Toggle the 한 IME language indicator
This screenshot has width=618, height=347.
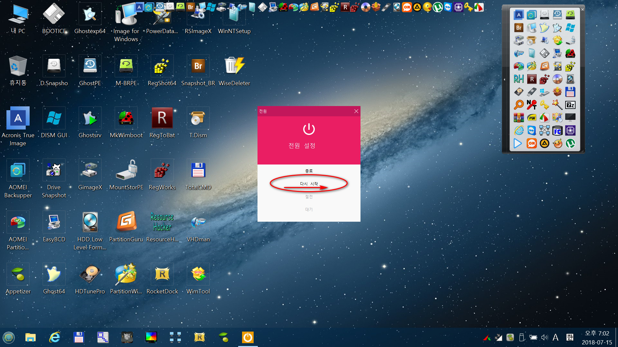(x=570, y=337)
